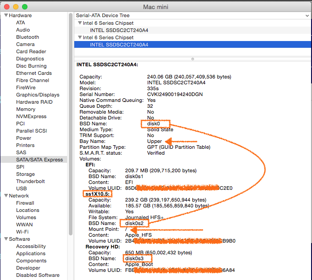This screenshot has height=280, width=312.
Task: Select the first INTEL SSDSC2CT240A4 drive
Action: [x=119, y=30]
